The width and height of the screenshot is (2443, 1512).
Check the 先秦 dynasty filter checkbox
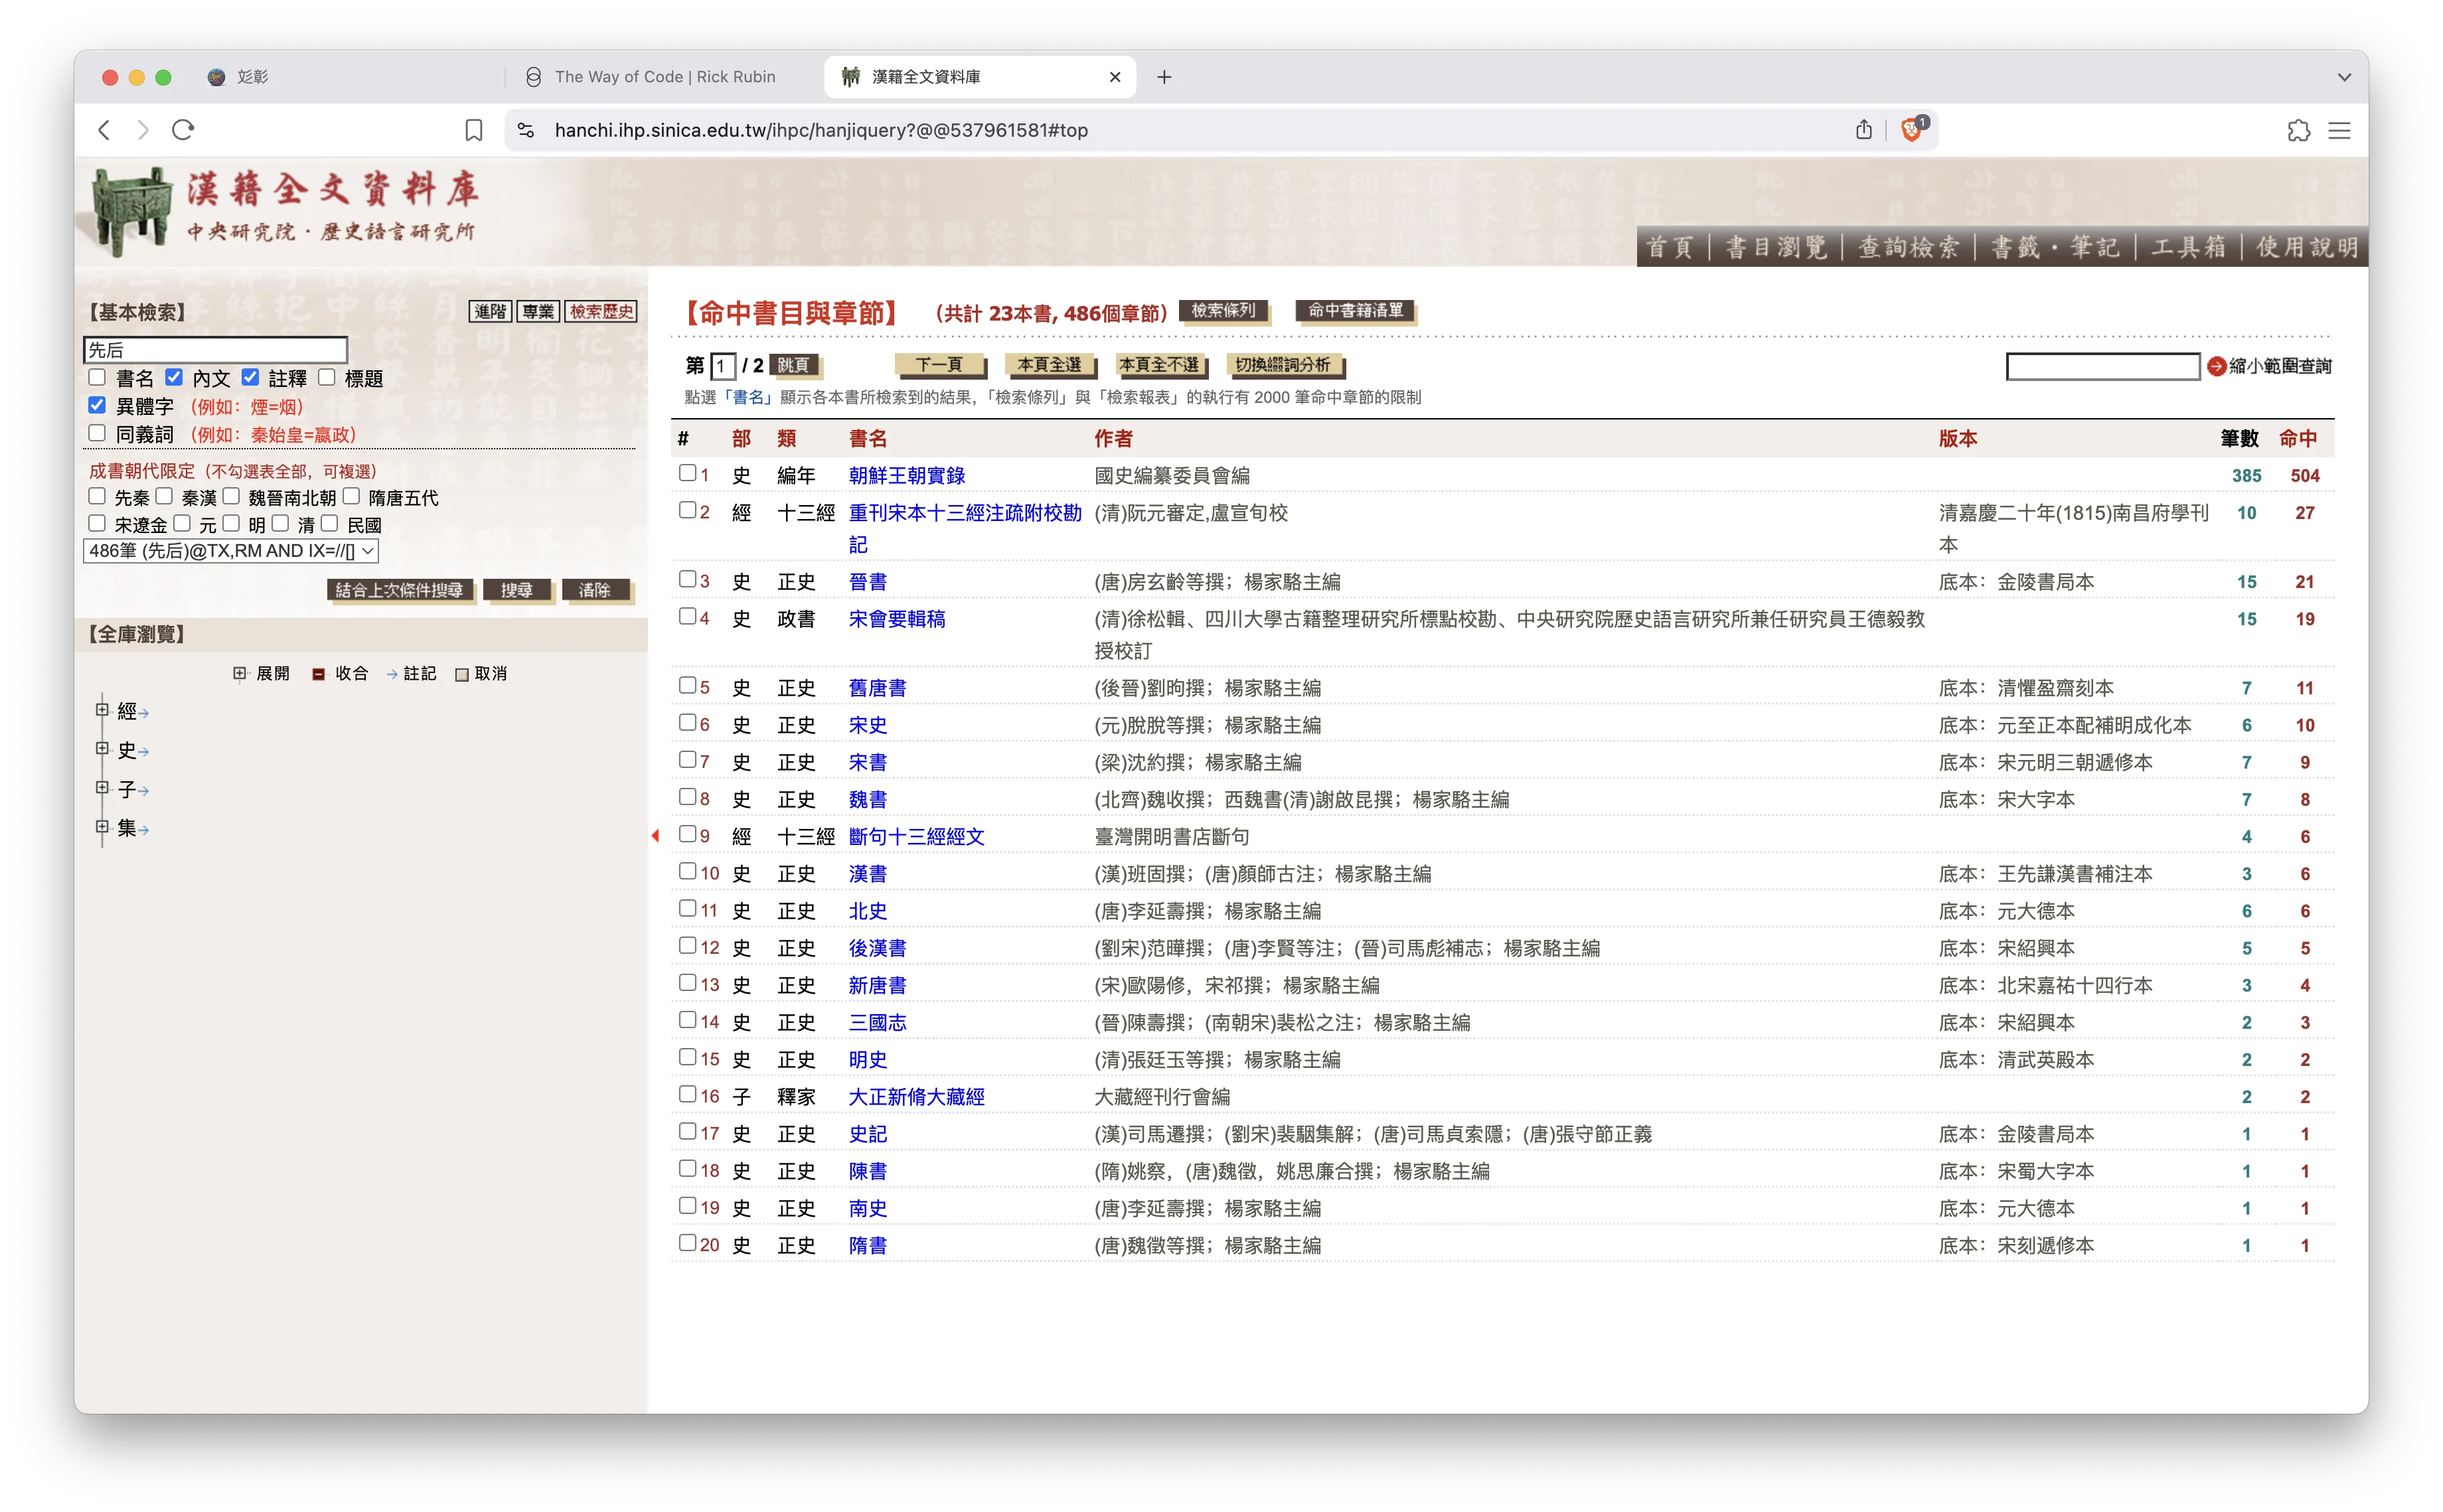pyautogui.click(x=96, y=496)
